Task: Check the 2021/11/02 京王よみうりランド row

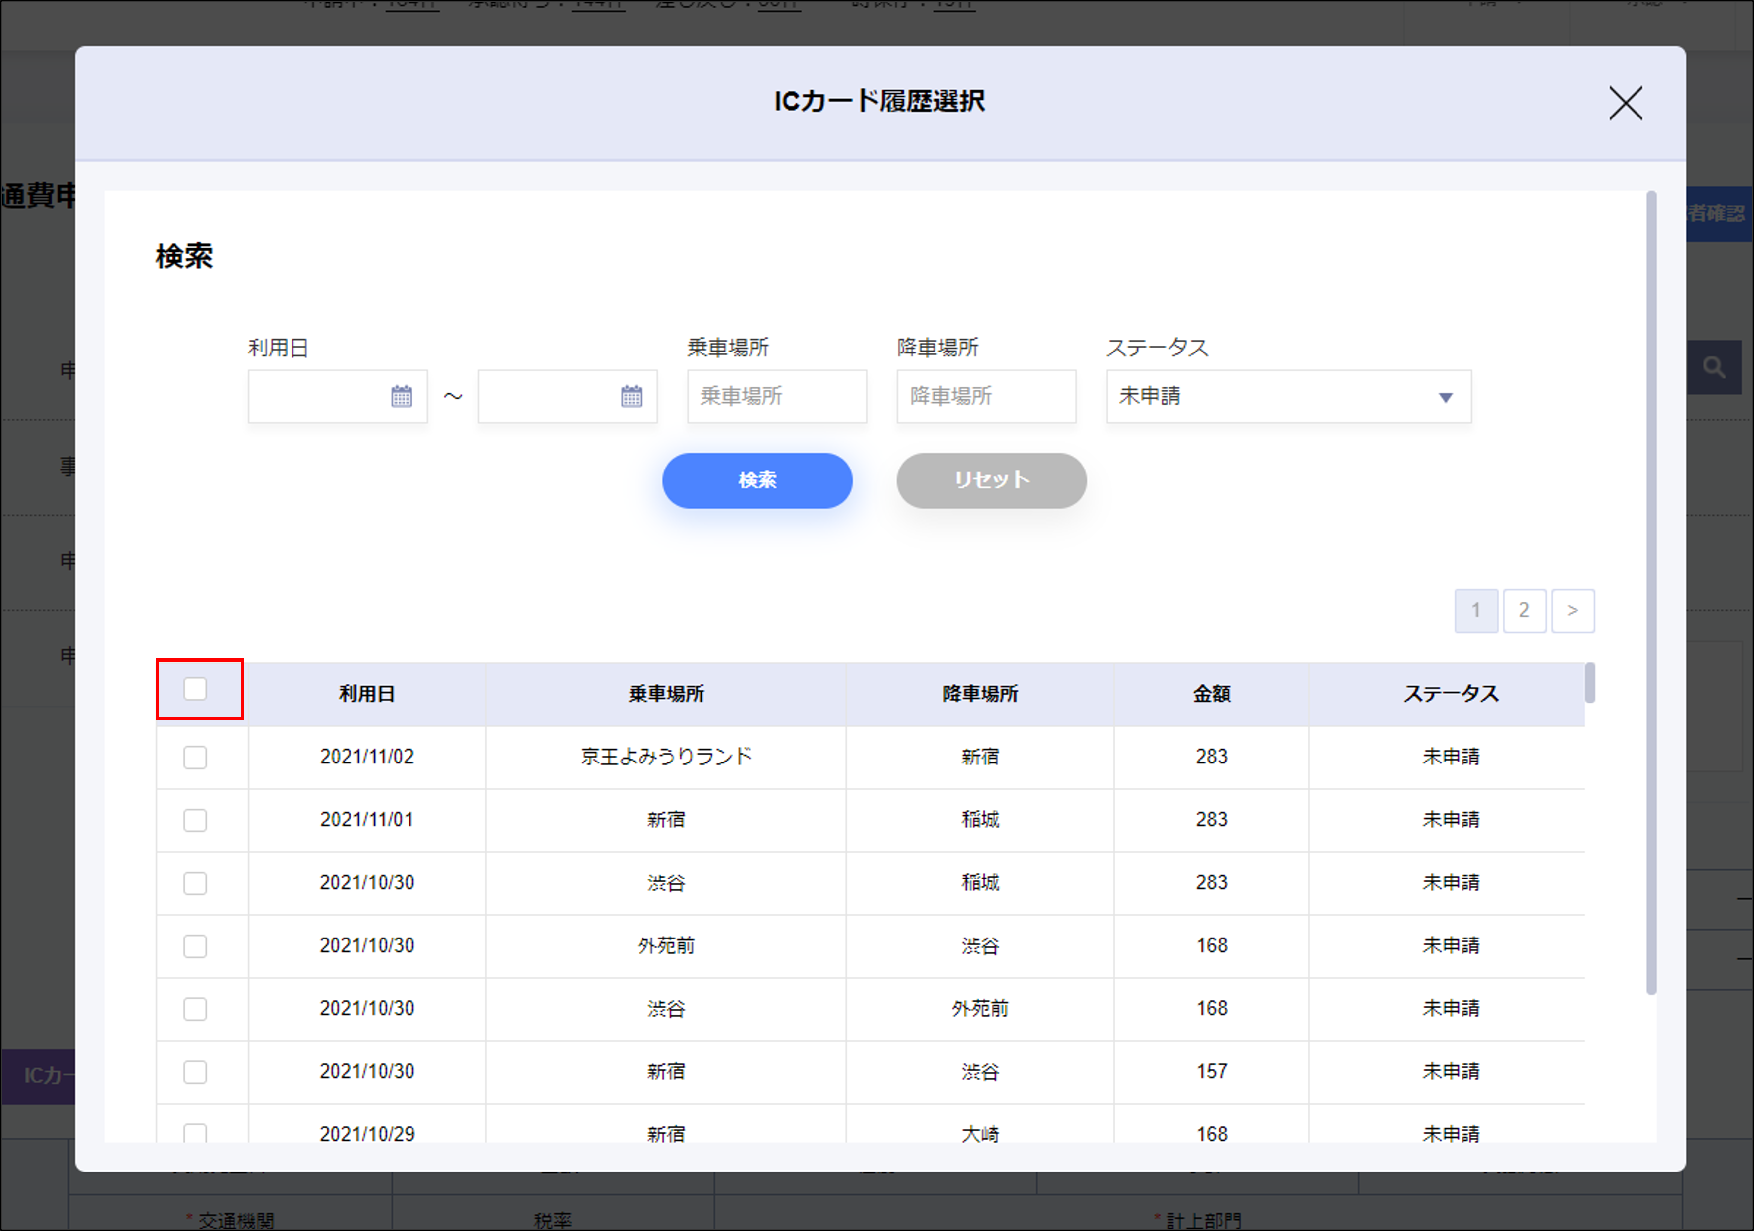Action: 195,757
